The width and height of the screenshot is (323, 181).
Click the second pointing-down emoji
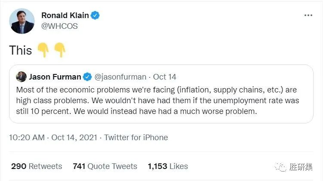click(x=59, y=50)
